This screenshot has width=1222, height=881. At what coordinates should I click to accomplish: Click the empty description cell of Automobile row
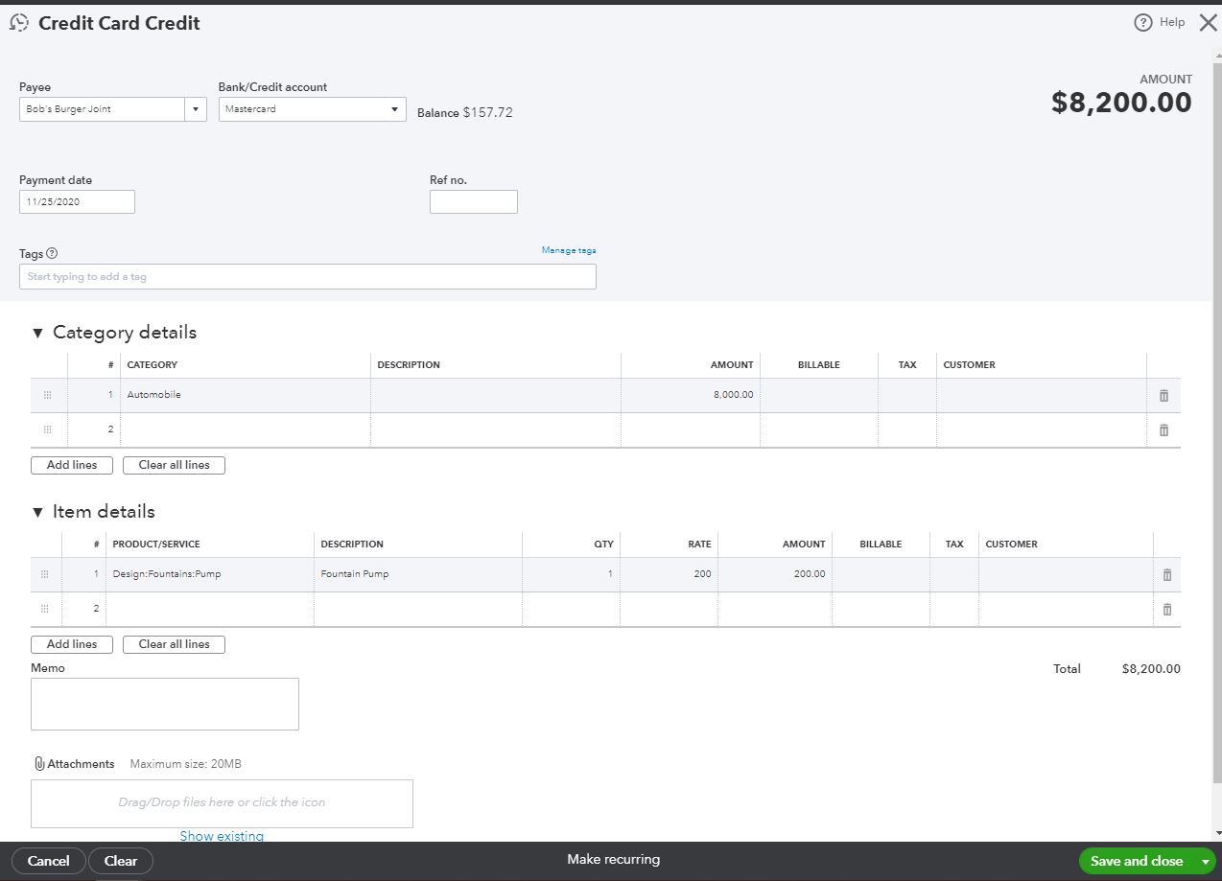pos(496,395)
